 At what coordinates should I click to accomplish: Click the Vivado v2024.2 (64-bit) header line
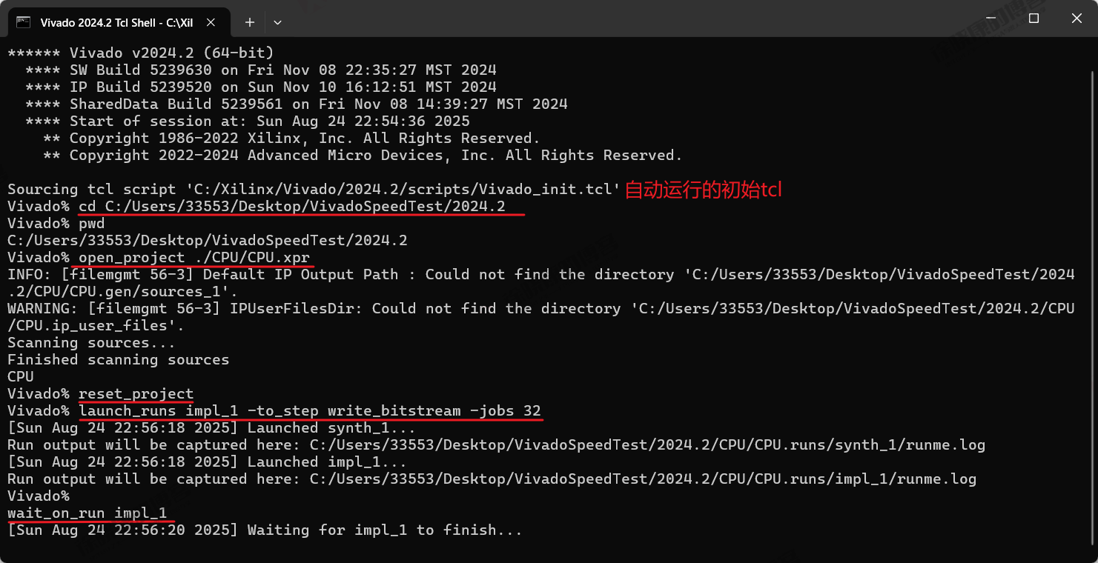(141, 53)
